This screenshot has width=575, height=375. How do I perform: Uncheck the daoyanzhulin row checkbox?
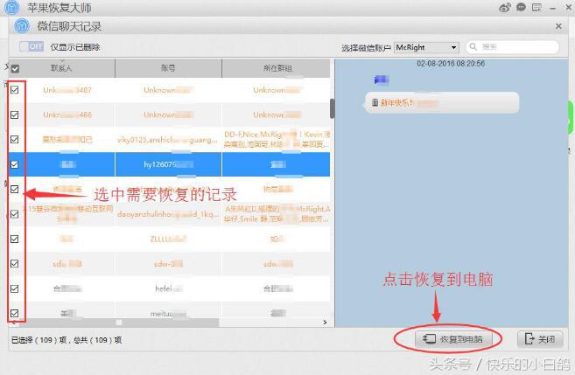pos(15,214)
